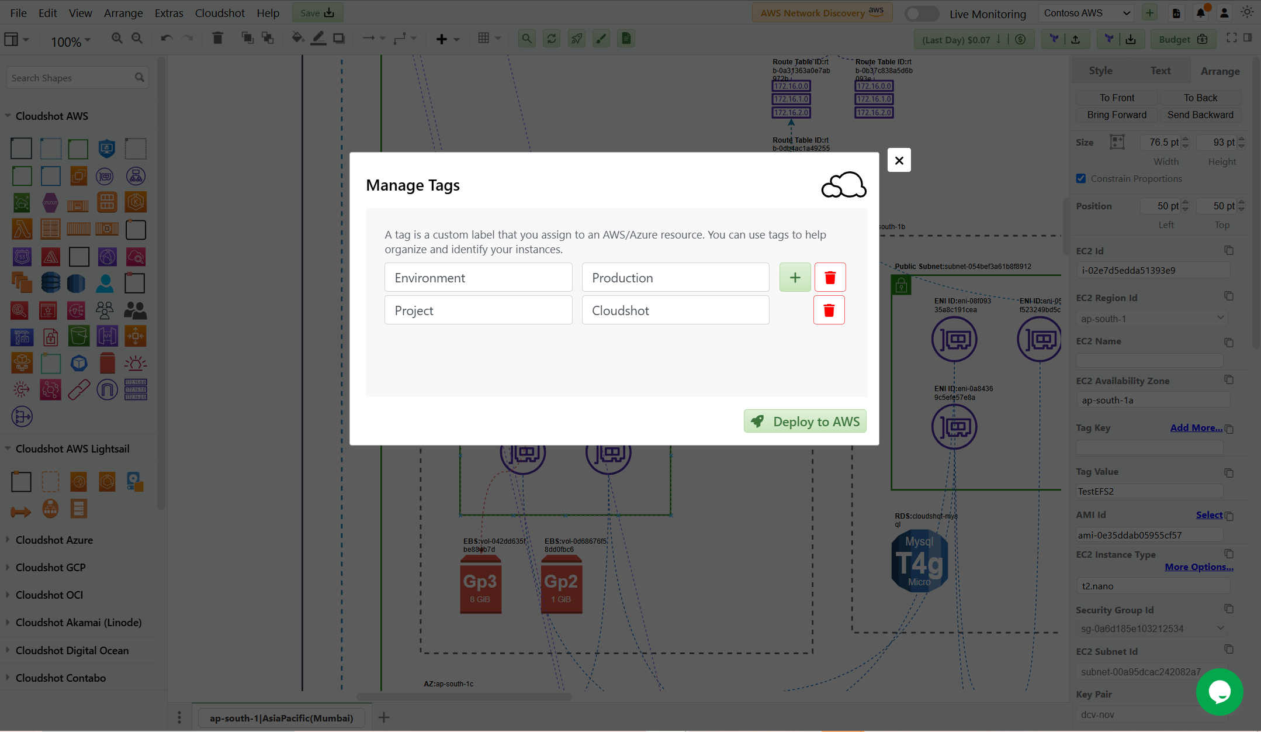Click the Deploy to AWS button

pos(805,421)
